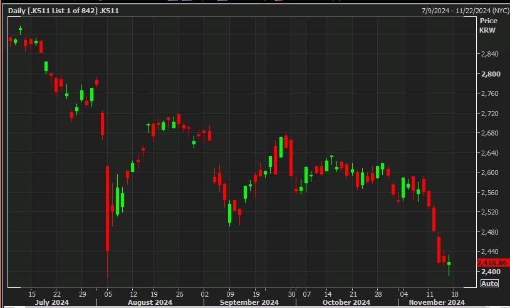Click the September 2024 month label

(x=249, y=302)
